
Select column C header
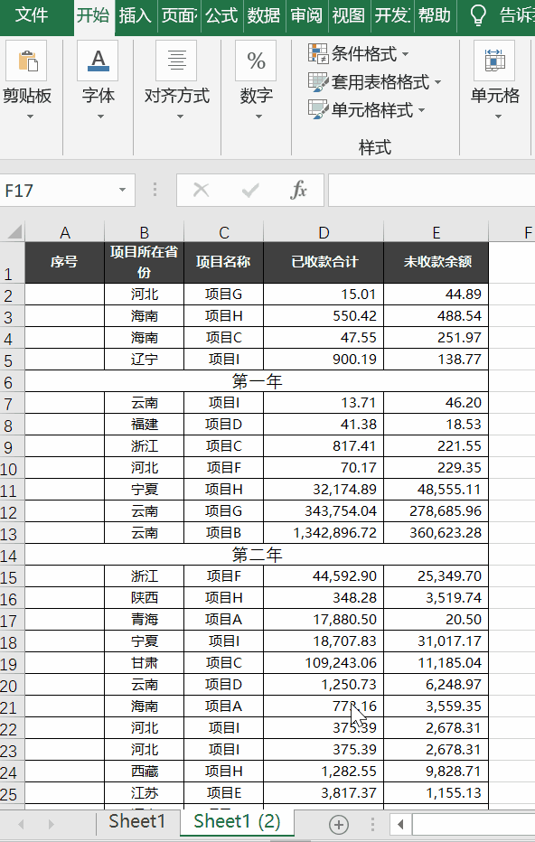point(223,232)
